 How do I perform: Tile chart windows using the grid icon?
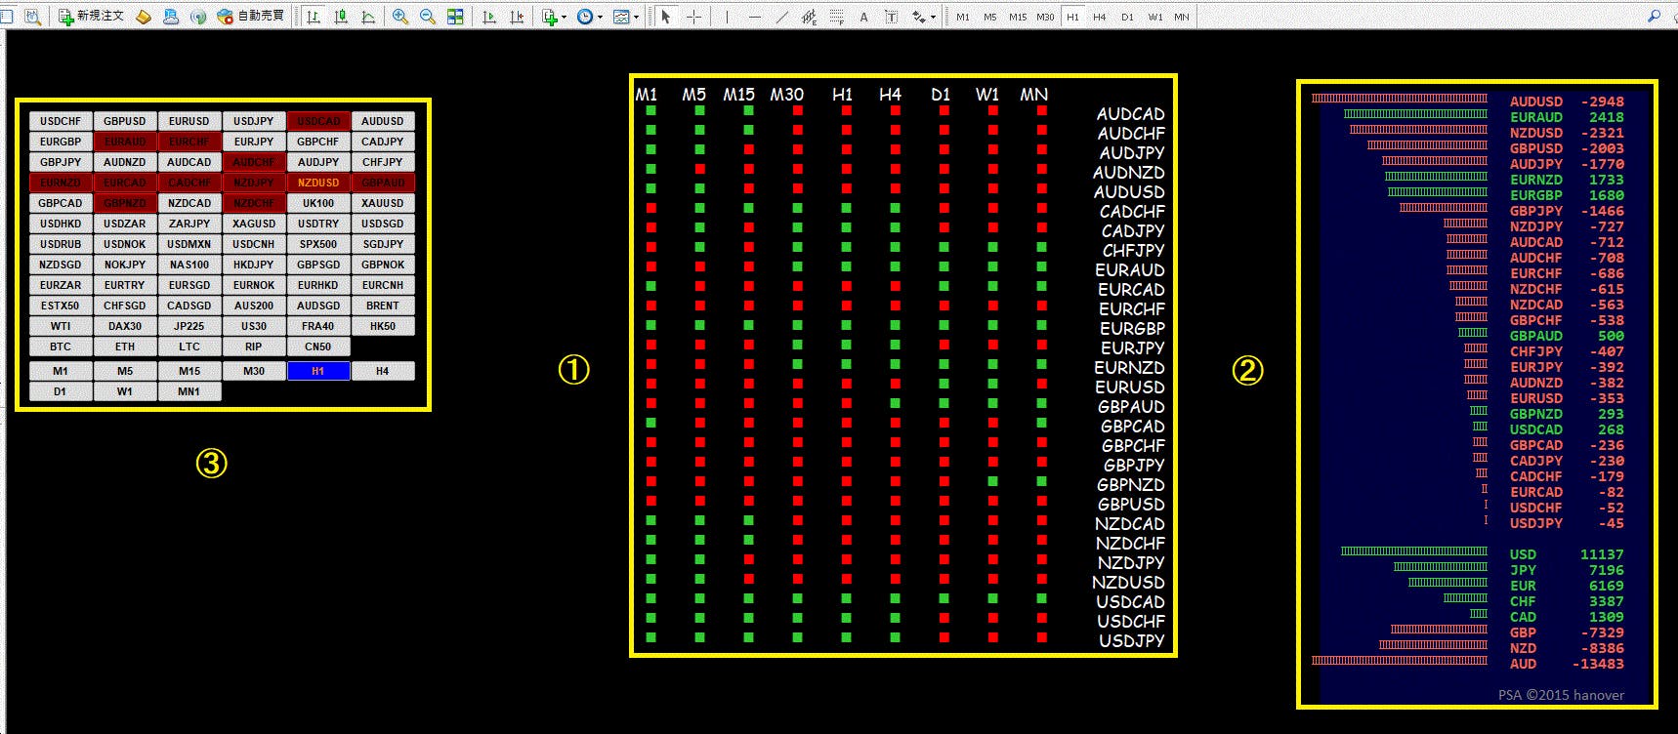coord(455,17)
